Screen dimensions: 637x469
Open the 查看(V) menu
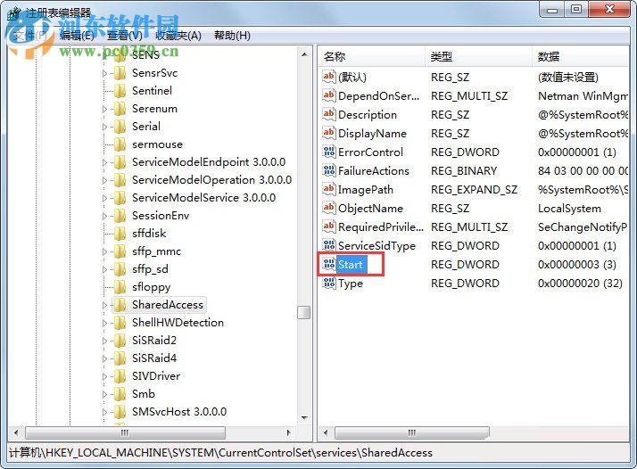125,36
